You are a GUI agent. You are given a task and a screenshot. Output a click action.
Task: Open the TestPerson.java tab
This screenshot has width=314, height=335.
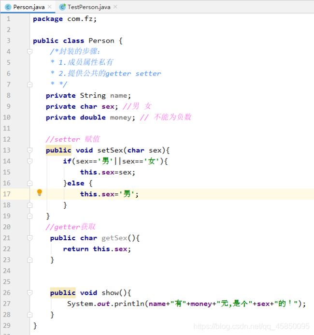tap(89, 7)
